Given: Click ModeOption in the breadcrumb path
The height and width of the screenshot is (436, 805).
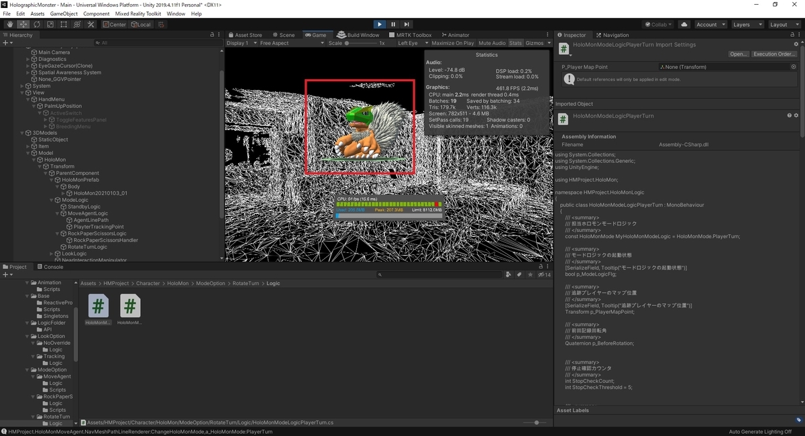Looking at the screenshot, I should [211, 283].
